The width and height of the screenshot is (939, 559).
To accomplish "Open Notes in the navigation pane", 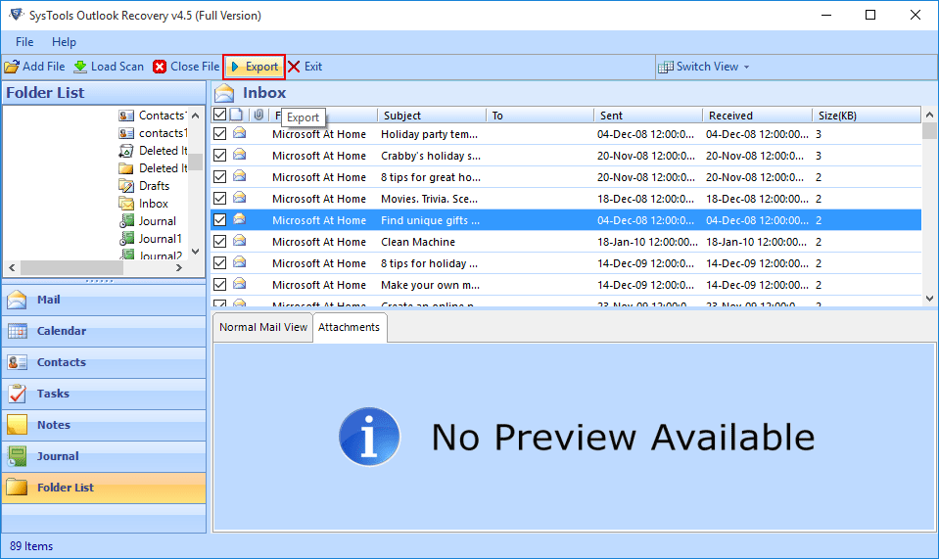I will pos(104,425).
